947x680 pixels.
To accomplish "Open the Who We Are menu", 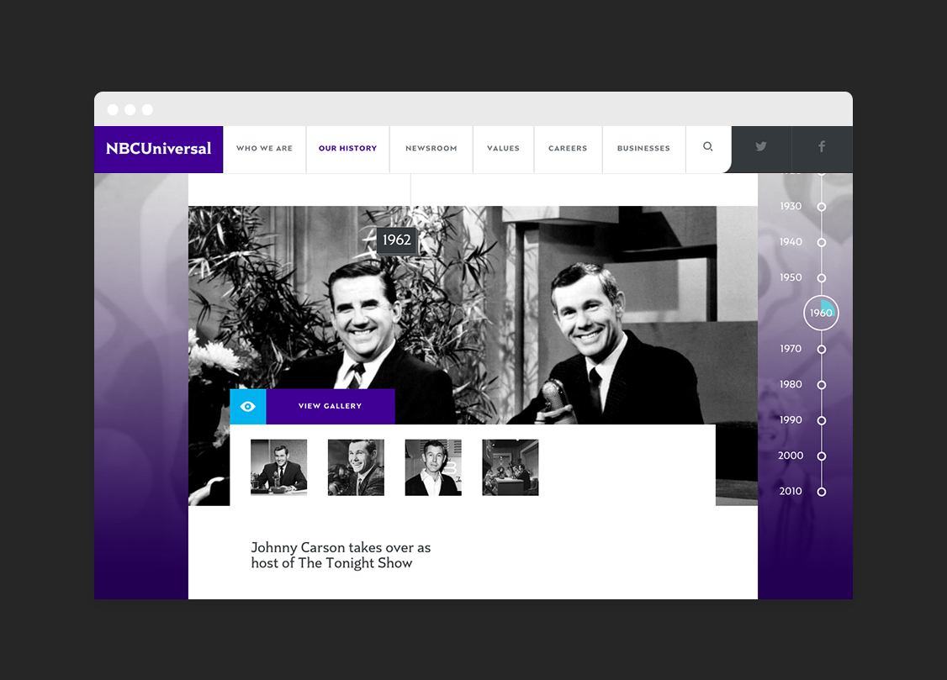I will pyautogui.click(x=265, y=149).
